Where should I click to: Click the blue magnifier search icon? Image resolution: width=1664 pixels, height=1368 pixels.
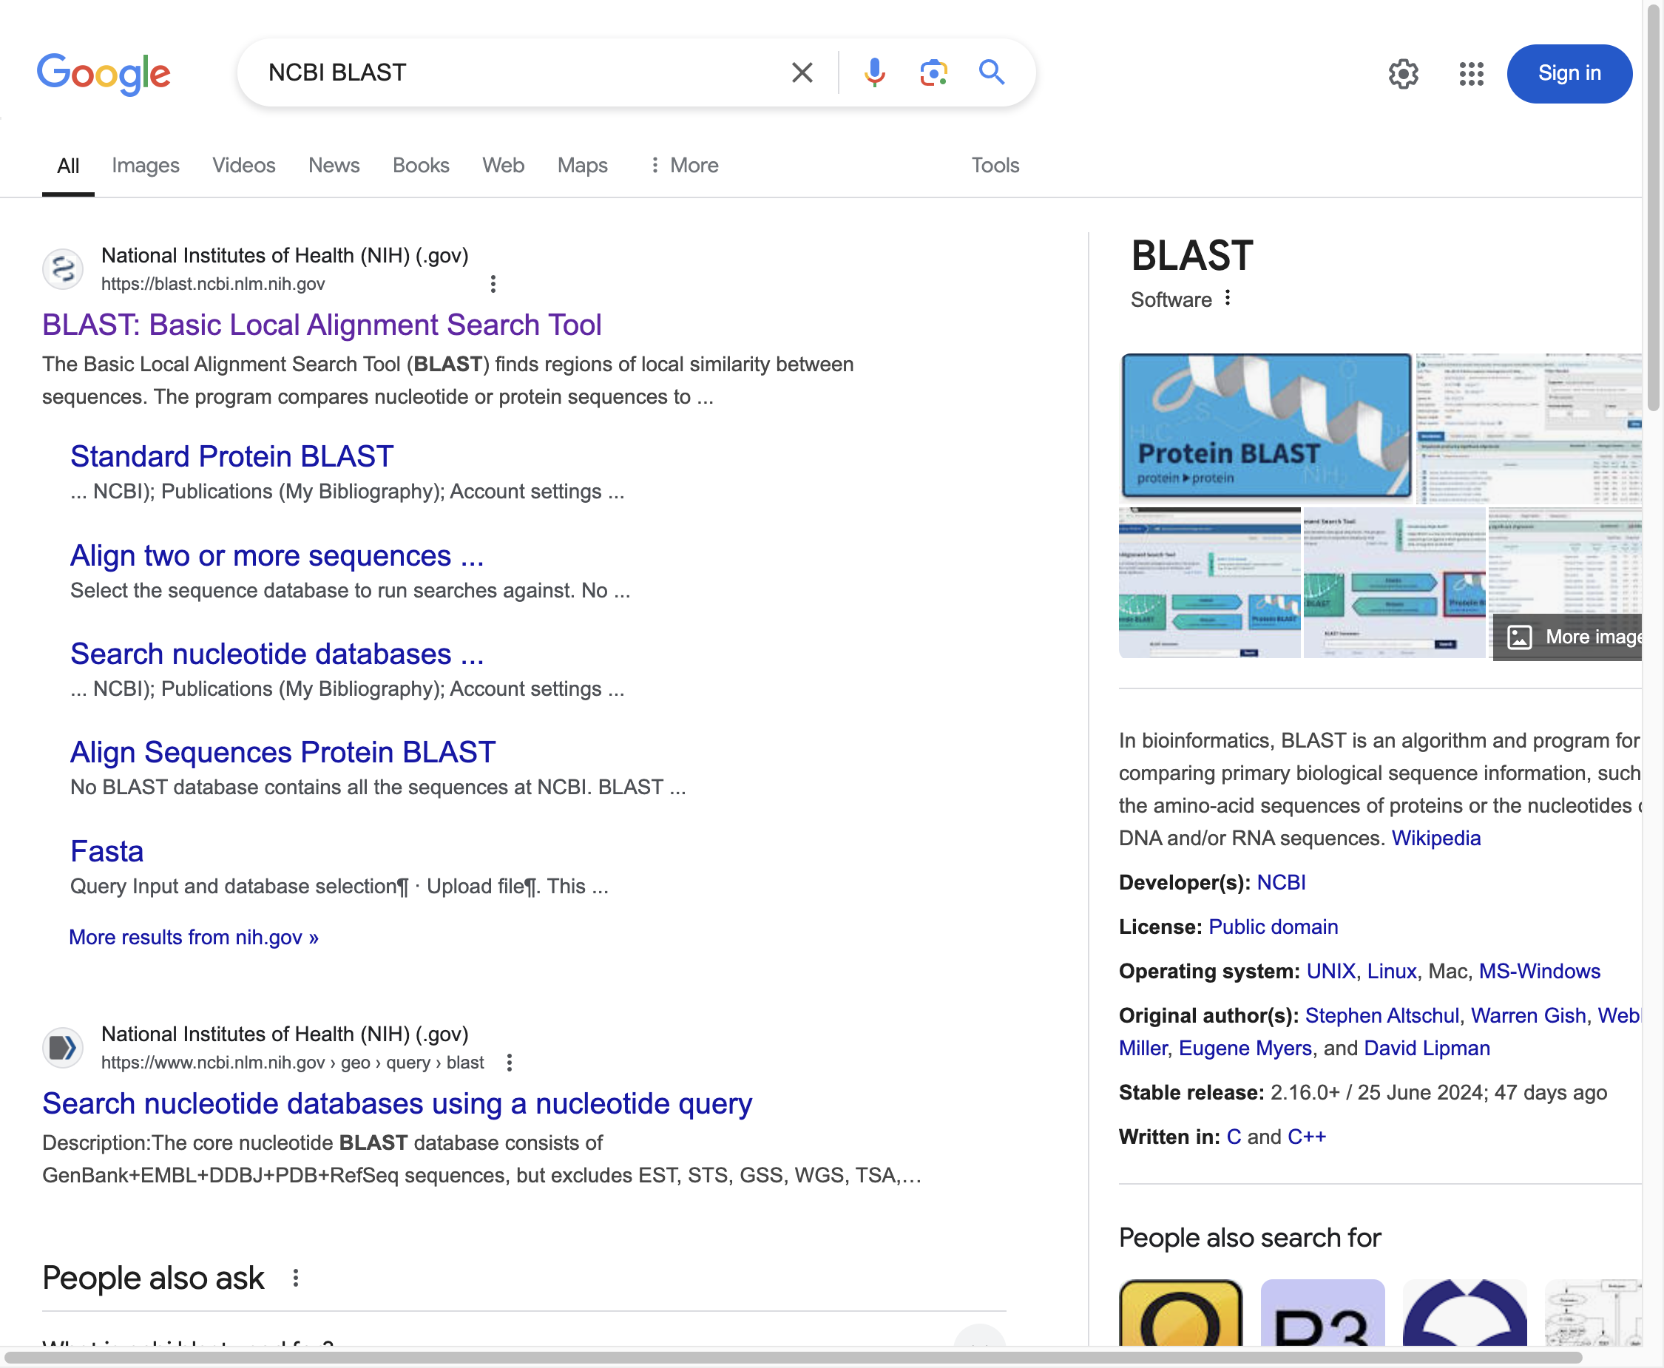pos(991,72)
